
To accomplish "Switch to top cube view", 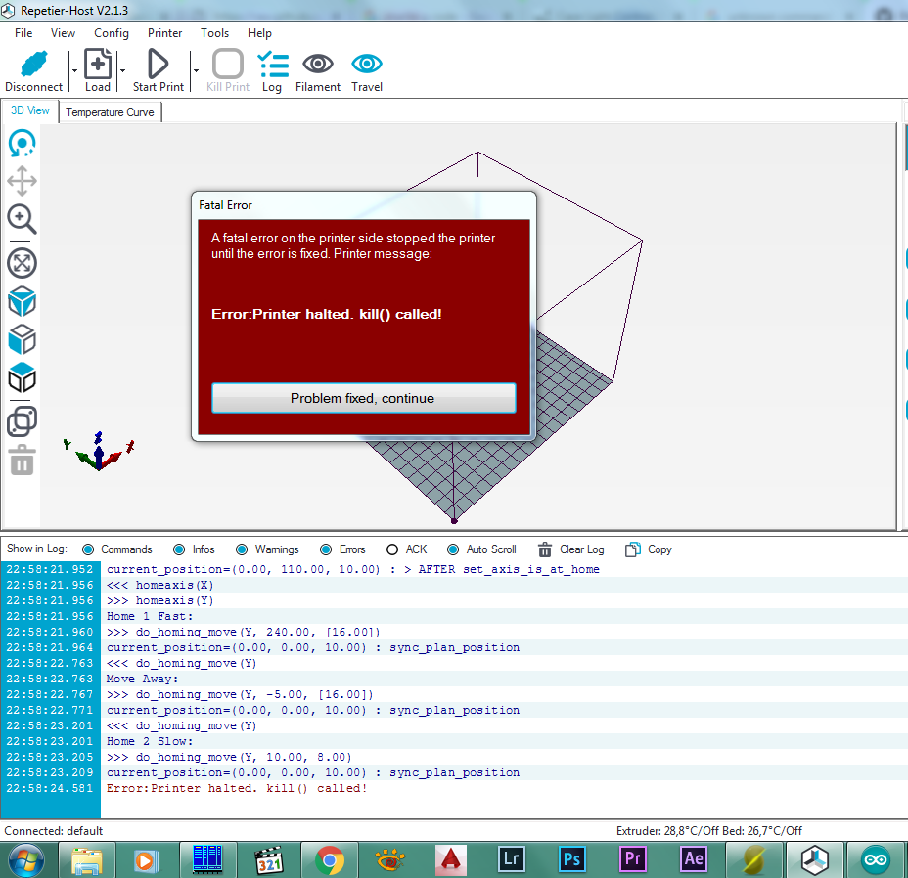I will tap(22, 378).
